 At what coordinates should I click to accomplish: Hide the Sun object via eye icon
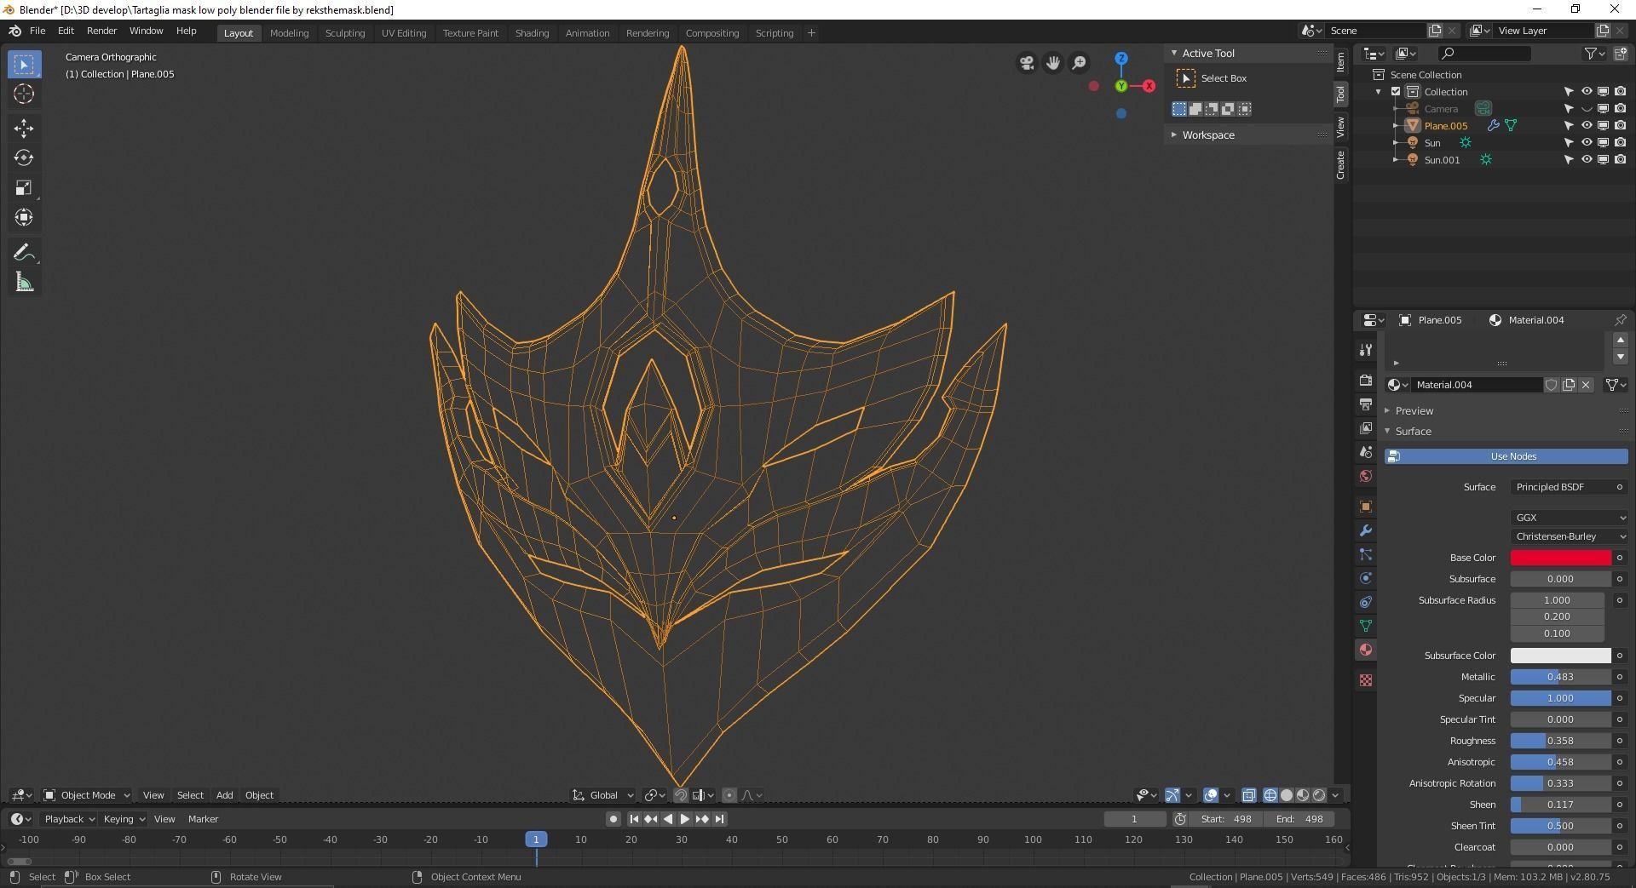pos(1587,143)
